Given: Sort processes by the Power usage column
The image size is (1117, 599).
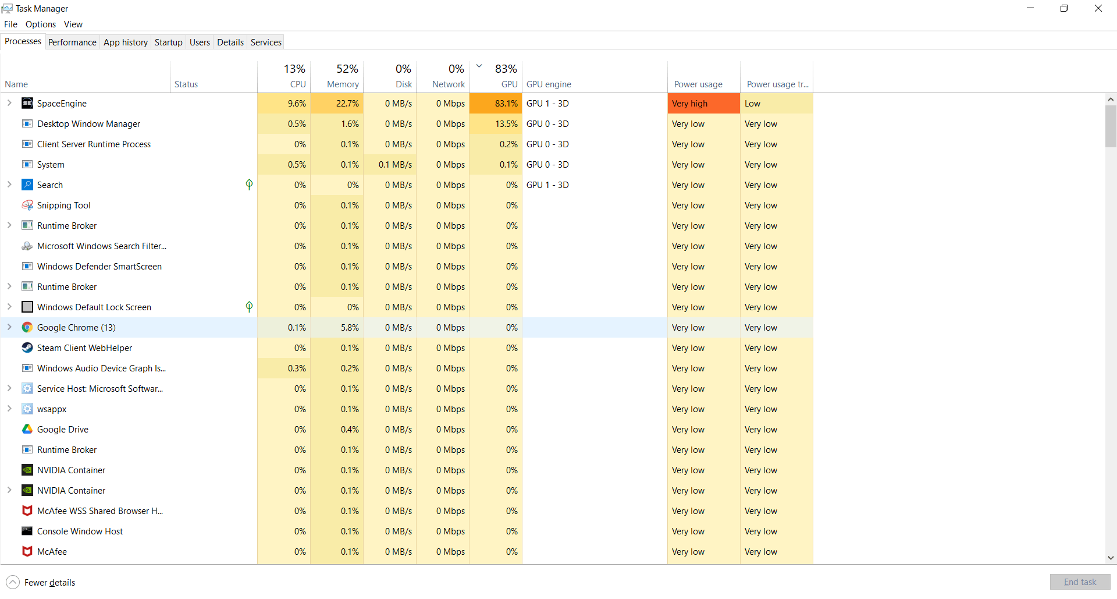Looking at the screenshot, I should click(x=704, y=77).
